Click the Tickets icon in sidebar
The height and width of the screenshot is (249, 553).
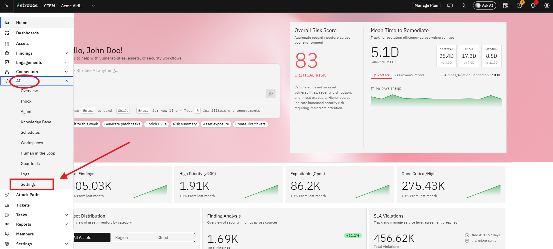pos(7,205)
